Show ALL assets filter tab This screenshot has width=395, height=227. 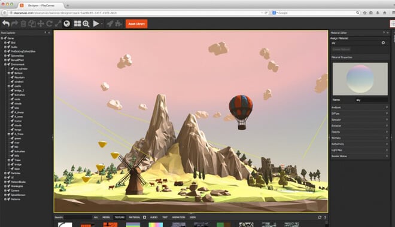pos(96,217)
